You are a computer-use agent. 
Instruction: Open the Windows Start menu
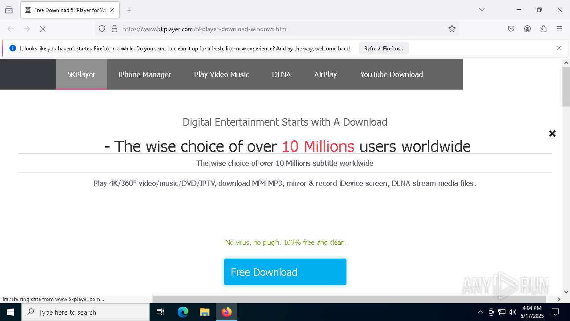tap(11, 312)
